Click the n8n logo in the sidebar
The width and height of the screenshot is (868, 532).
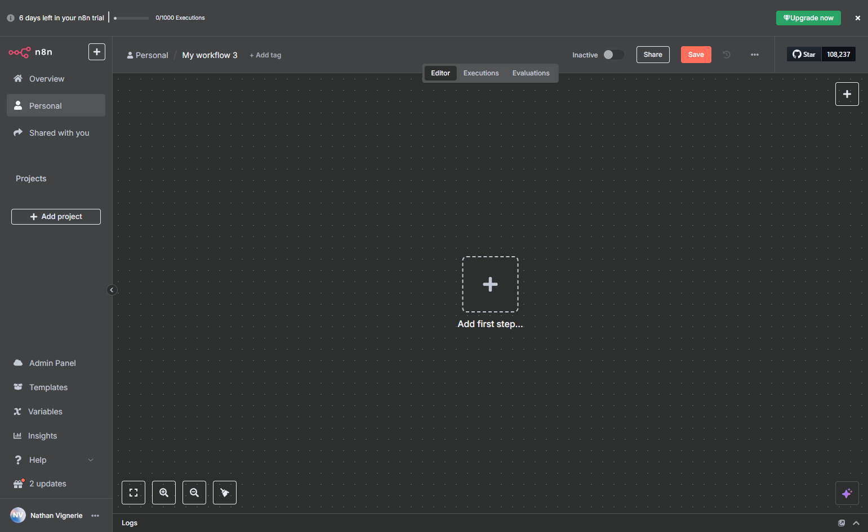click(30, 52)
